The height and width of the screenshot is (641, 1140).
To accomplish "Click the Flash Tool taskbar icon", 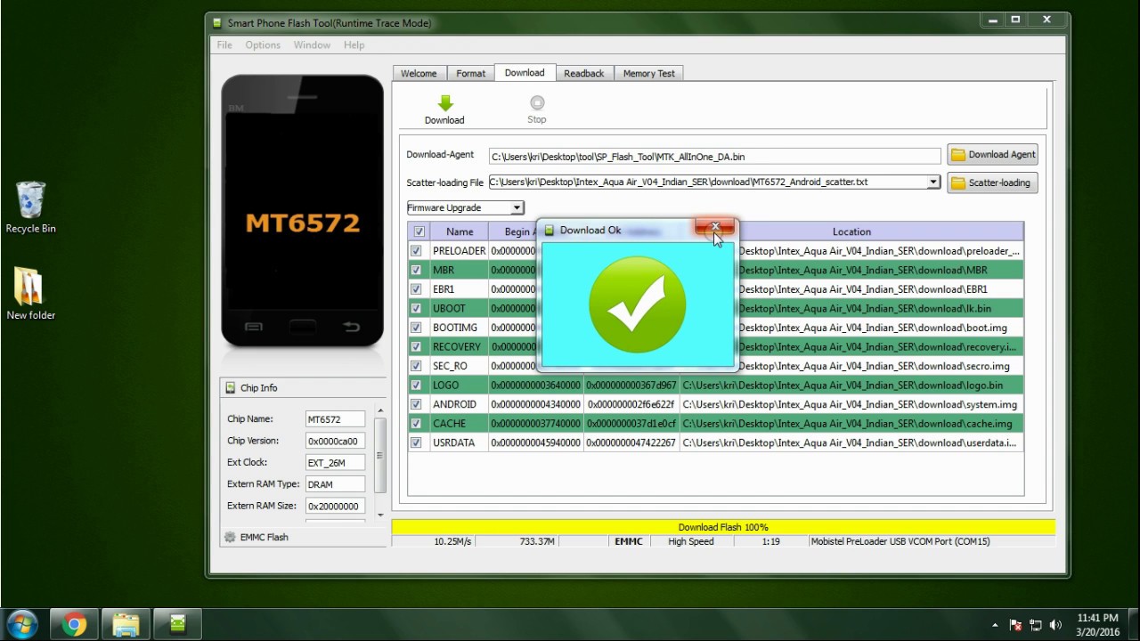I will coord(177,624).
